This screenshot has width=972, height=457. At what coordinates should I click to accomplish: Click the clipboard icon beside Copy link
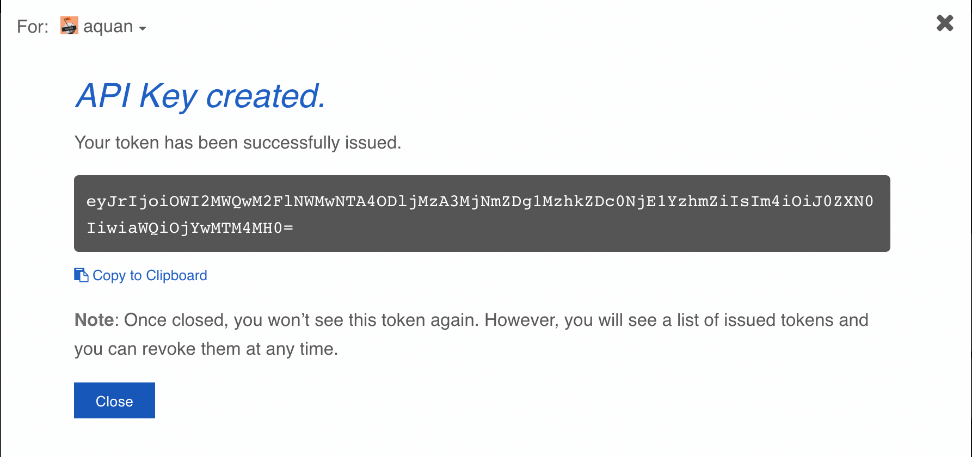pos(81,275)
